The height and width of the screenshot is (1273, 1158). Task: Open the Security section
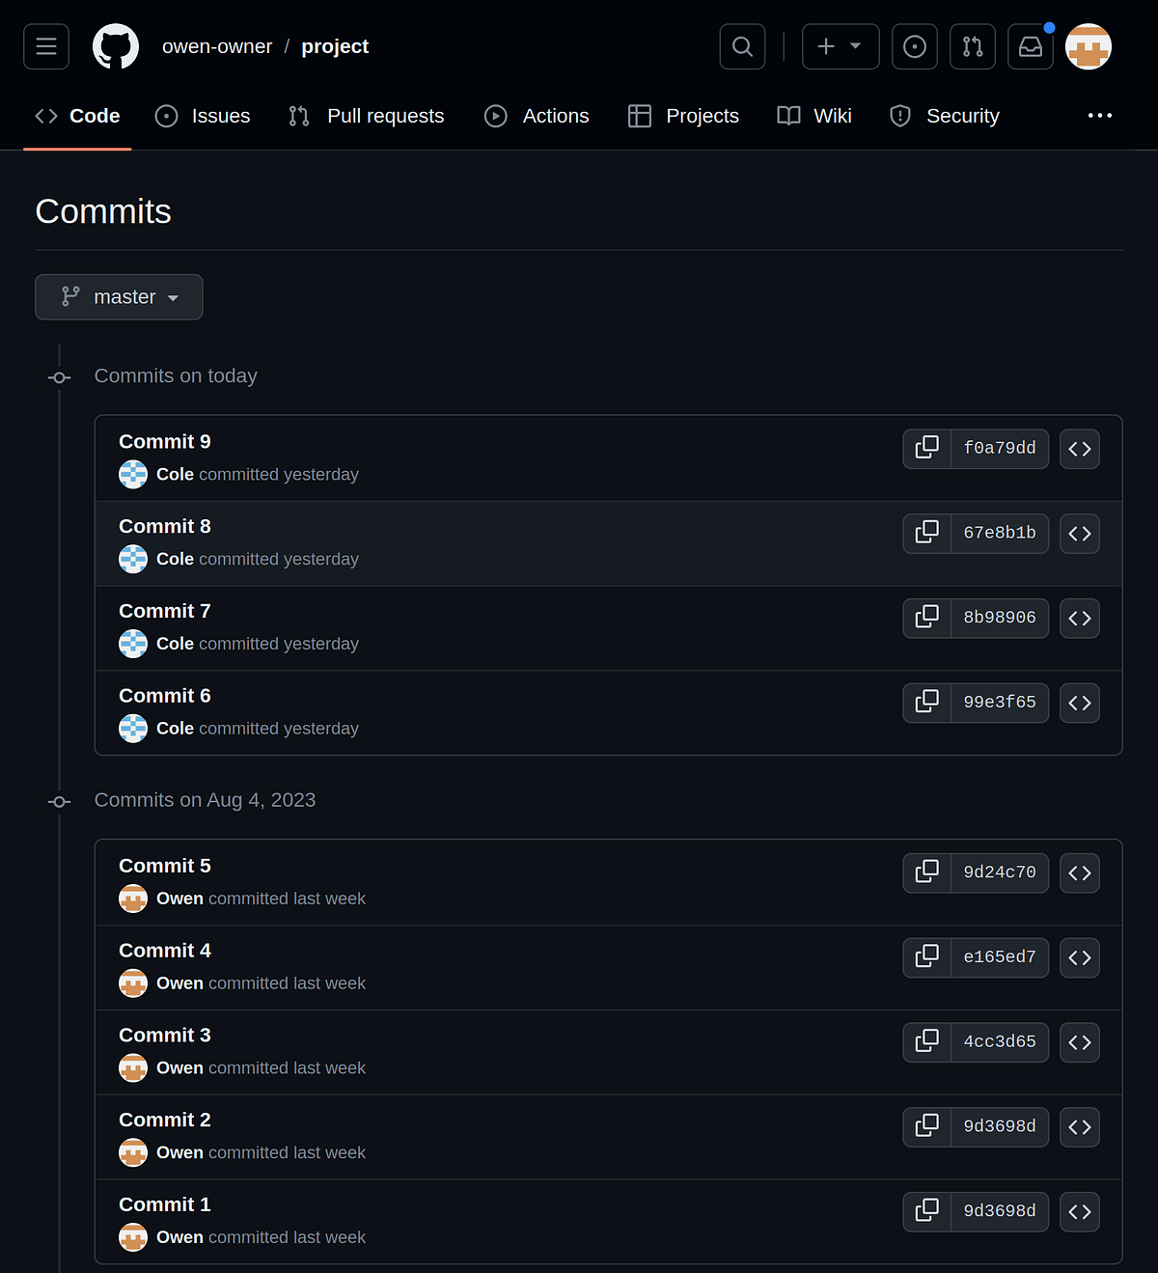click(944, 116)
